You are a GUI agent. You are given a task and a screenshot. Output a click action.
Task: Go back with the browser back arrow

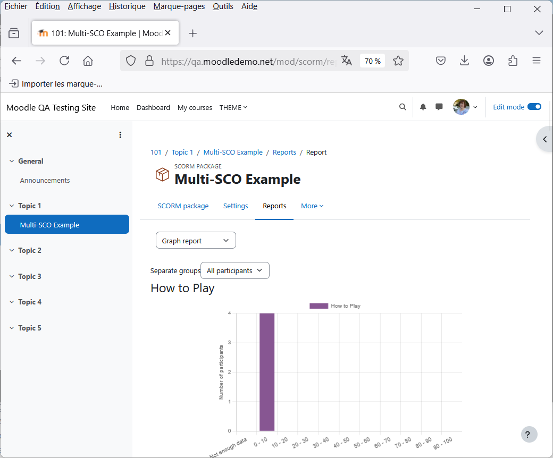coord(16,61)
